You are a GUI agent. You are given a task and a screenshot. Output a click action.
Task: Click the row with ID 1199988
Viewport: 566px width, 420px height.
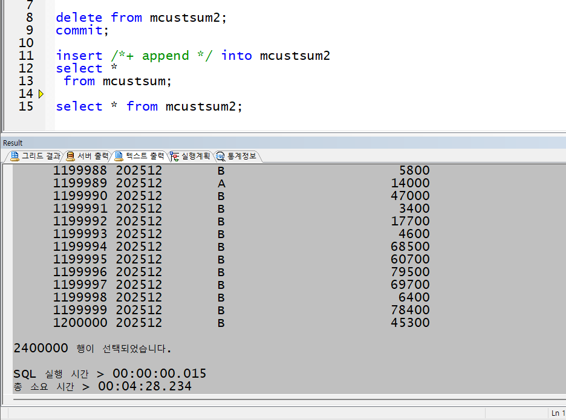click(241, 170)
